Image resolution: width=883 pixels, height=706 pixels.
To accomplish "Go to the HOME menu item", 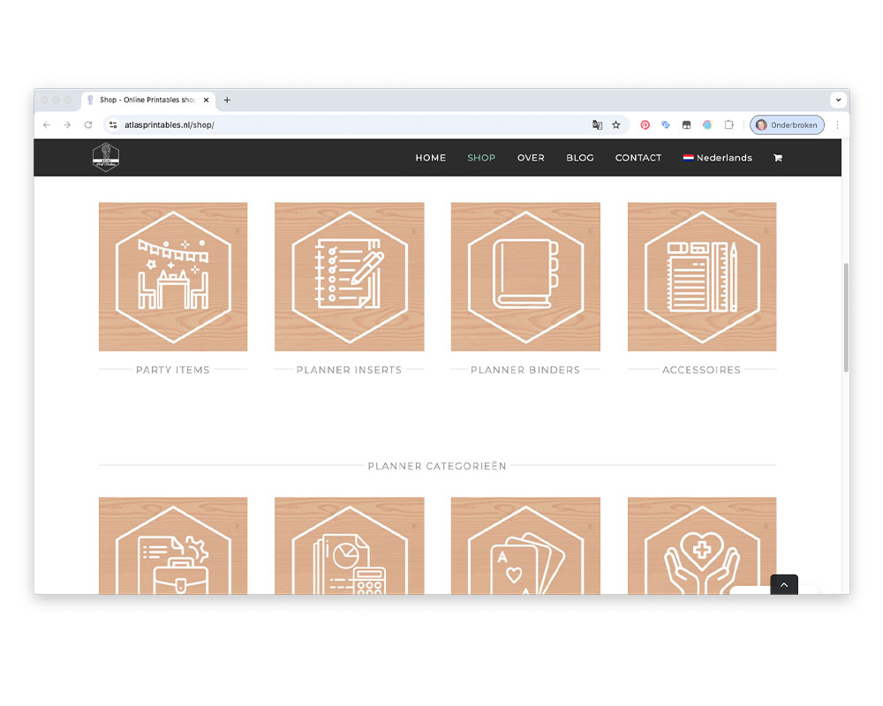I will pos(430,158).
